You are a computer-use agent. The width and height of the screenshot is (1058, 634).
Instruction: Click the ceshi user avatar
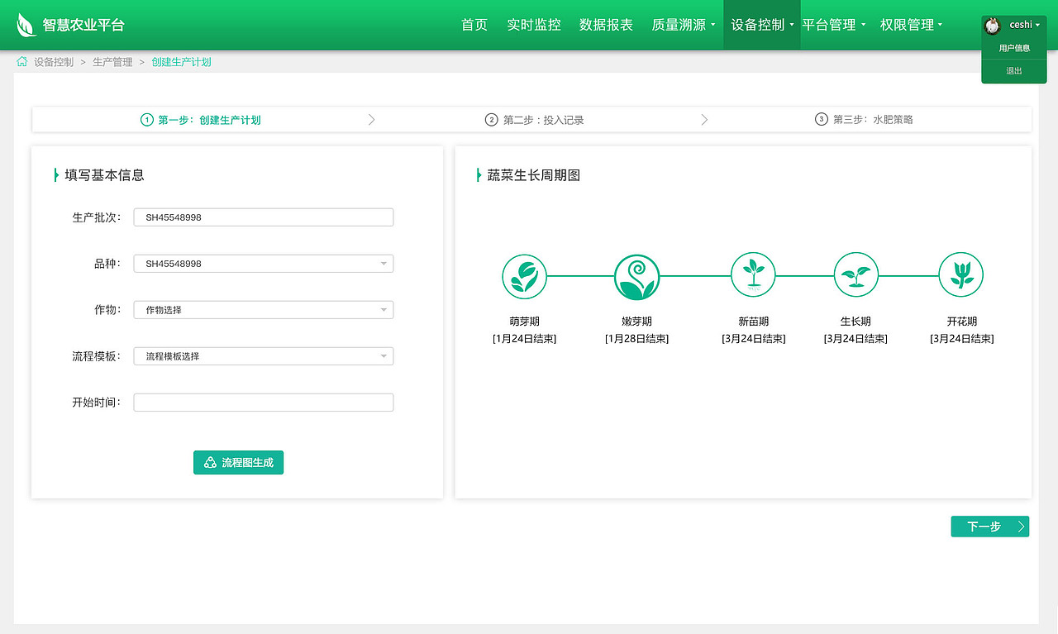(993, 26)
